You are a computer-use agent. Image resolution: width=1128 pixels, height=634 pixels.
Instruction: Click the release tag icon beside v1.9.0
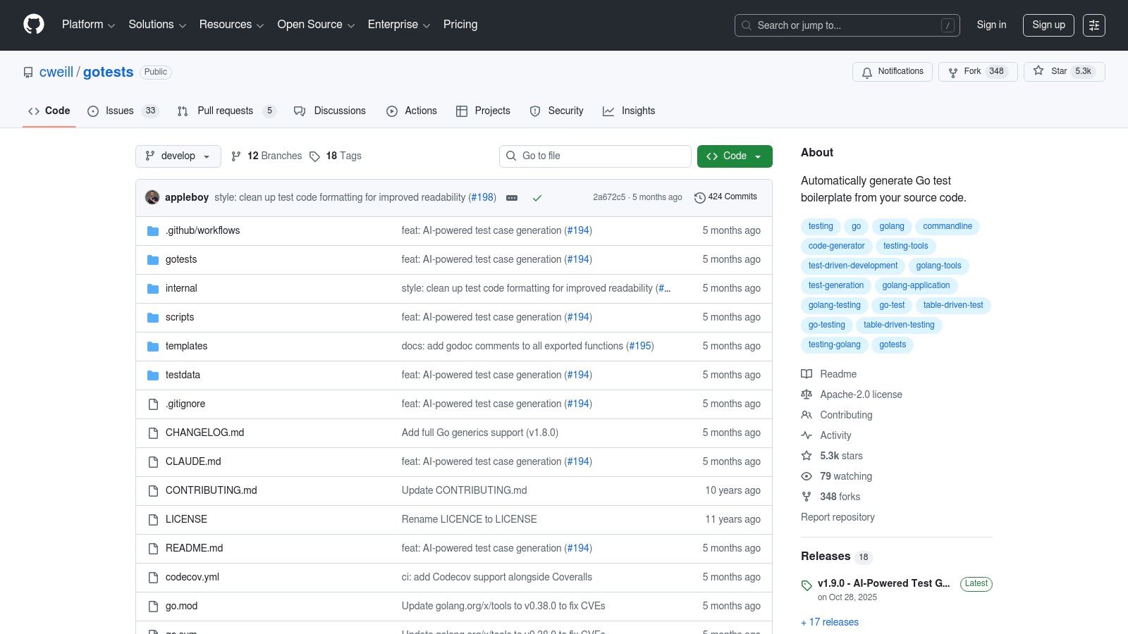tap(807, 585)
